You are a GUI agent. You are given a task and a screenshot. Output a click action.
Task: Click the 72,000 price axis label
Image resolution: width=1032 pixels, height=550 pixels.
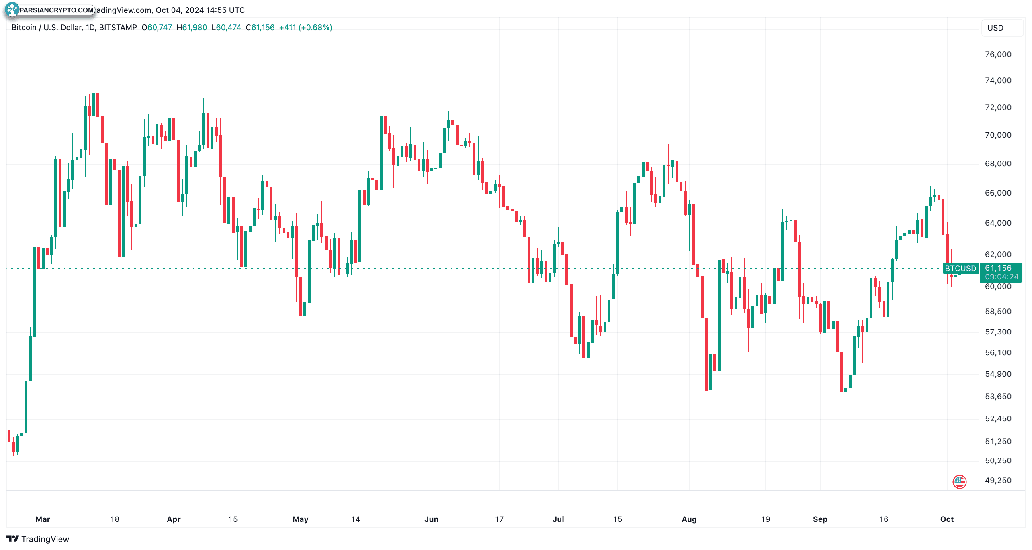[998, 107]
